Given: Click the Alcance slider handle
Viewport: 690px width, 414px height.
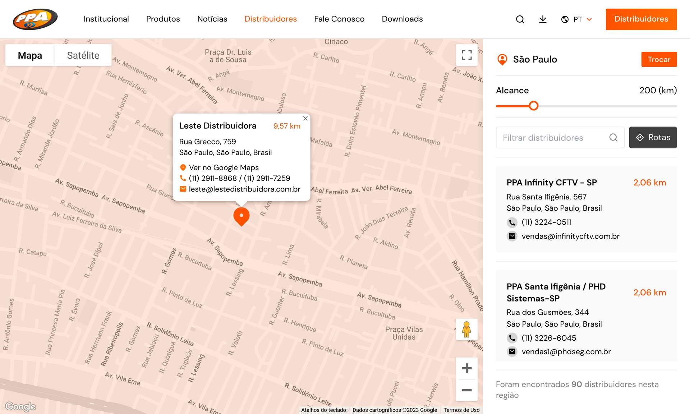Looking at the screenshot, I should [534, 106].
